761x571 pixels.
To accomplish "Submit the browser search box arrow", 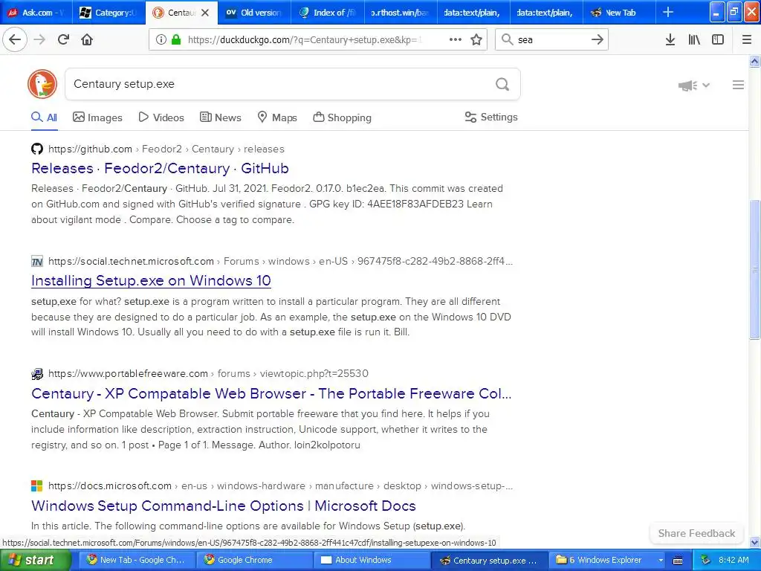I will [598, 39].
